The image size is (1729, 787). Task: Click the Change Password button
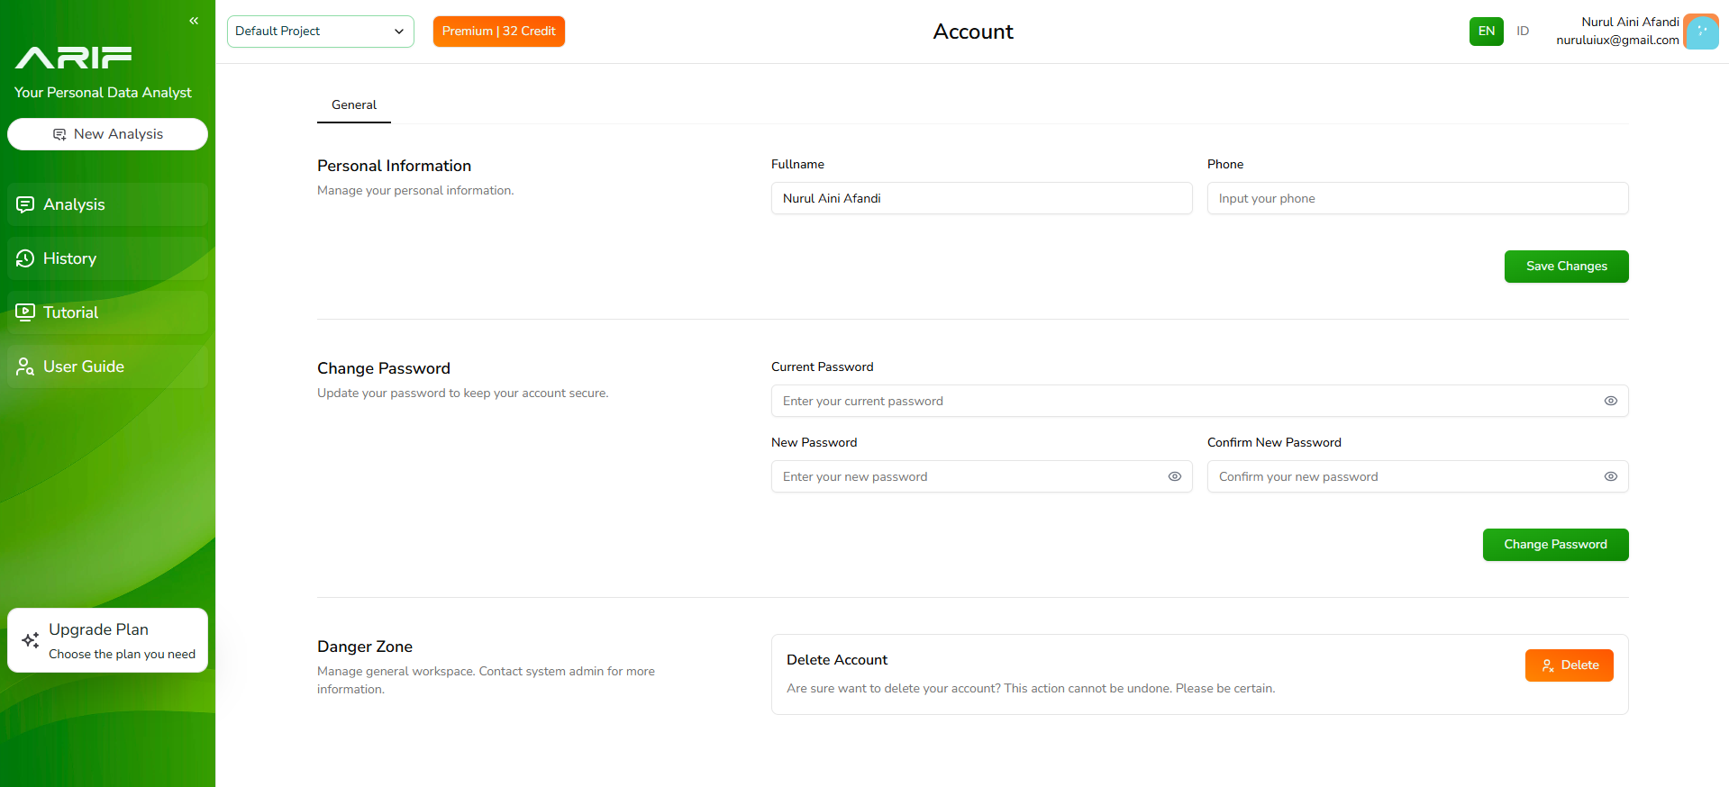[1555, 545]
